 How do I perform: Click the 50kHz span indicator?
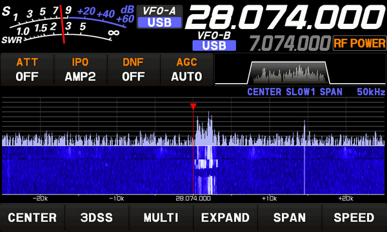click(371, 92)
